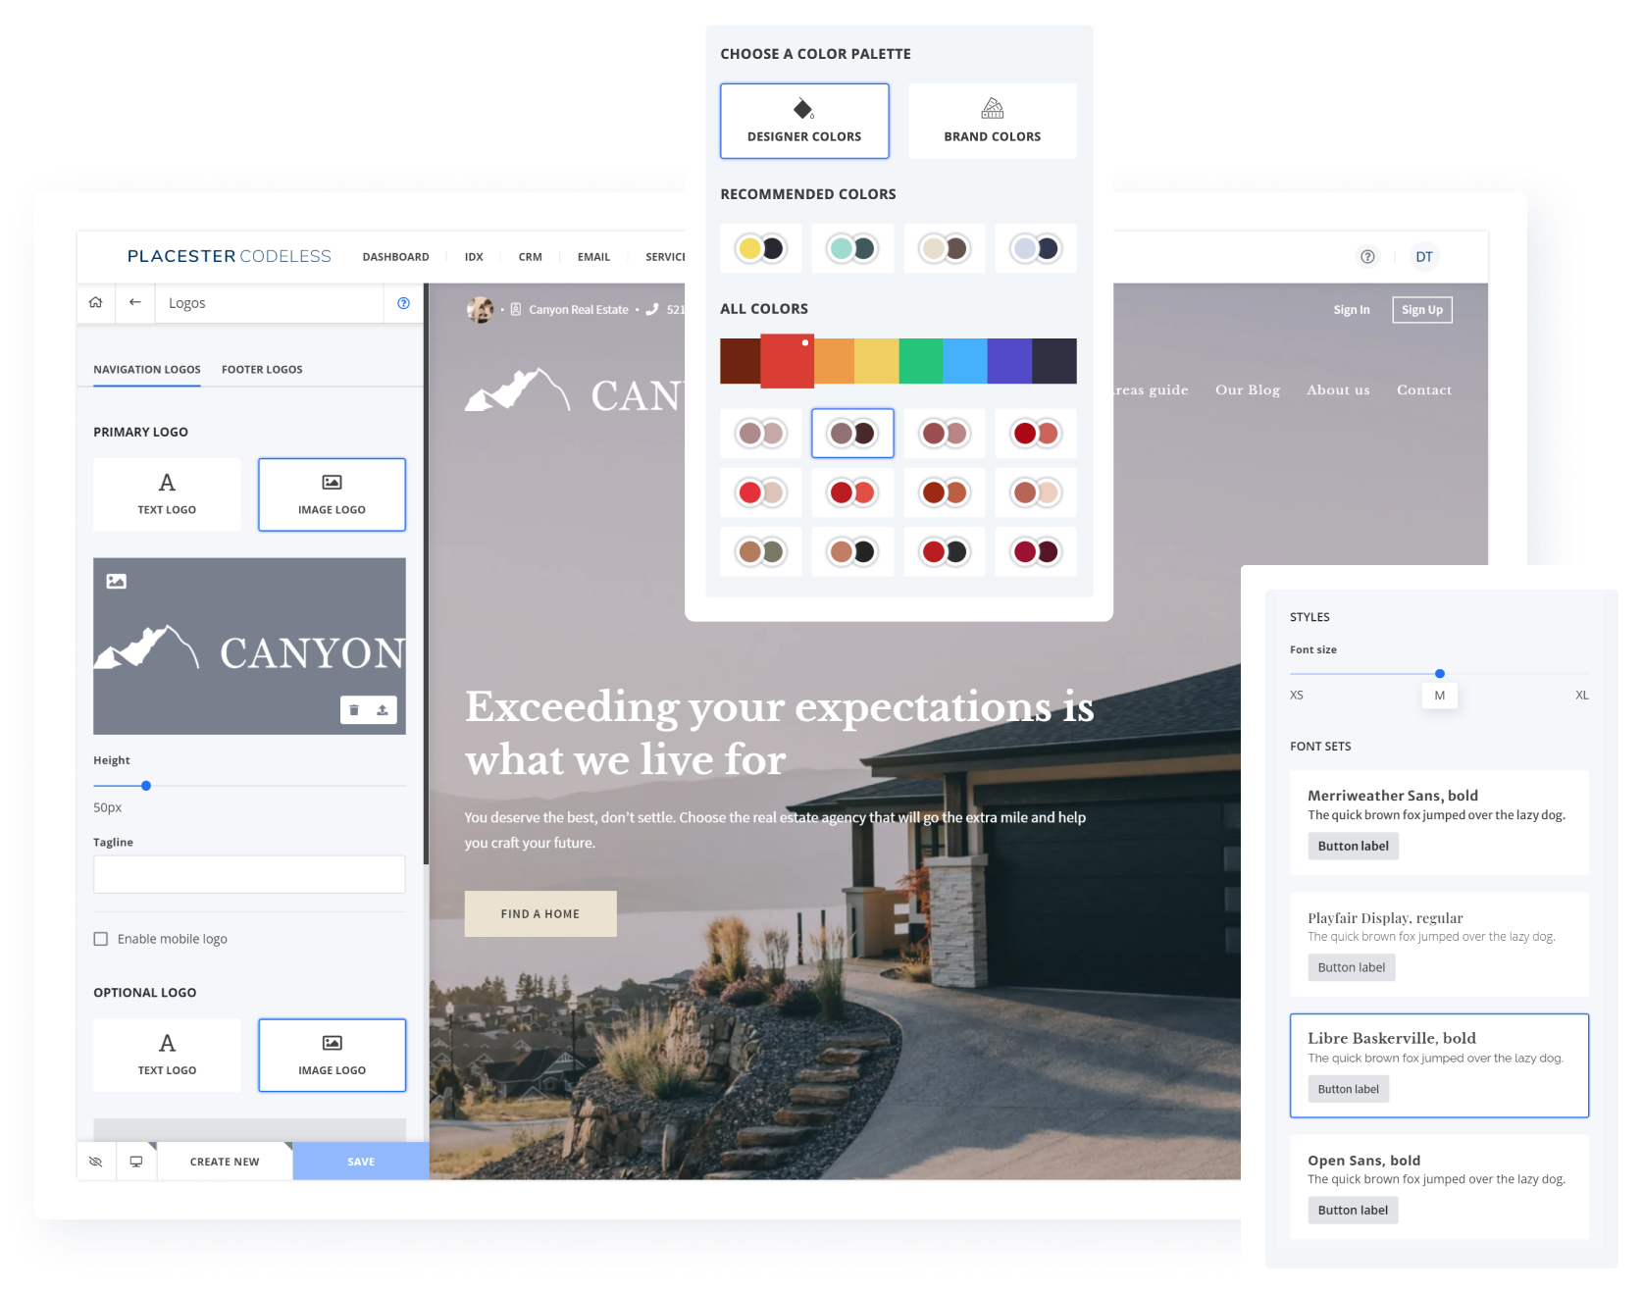Click into the Tagline input field
The height and width of the screenshot is (1293, 1643).
(x=249, y=874)
